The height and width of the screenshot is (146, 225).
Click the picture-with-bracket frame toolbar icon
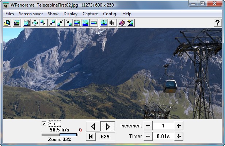[27, 23]
